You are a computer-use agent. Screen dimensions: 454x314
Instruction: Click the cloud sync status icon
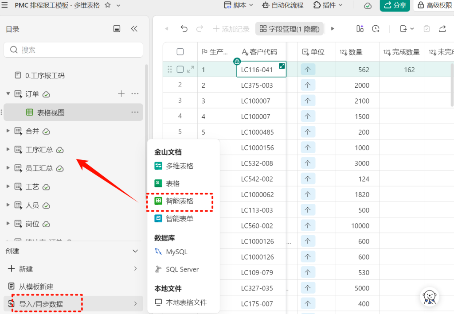pos(368,6)
